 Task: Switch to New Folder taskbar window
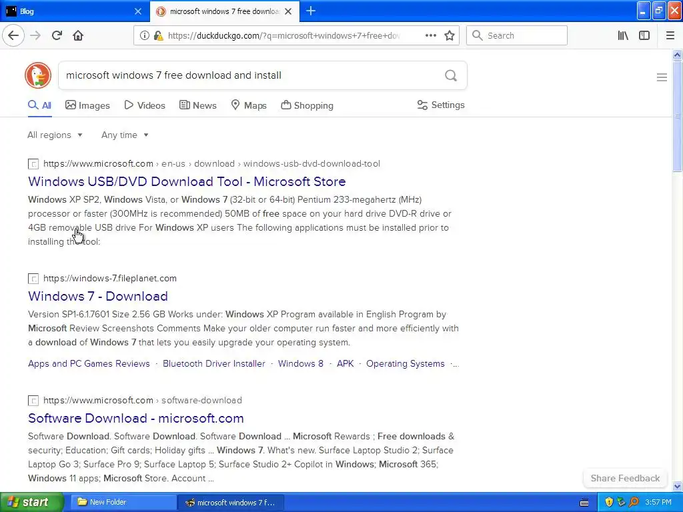[x=123, y=502]
